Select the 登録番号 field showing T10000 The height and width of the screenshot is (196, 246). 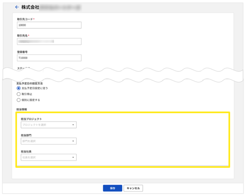[x=49, y=58]
